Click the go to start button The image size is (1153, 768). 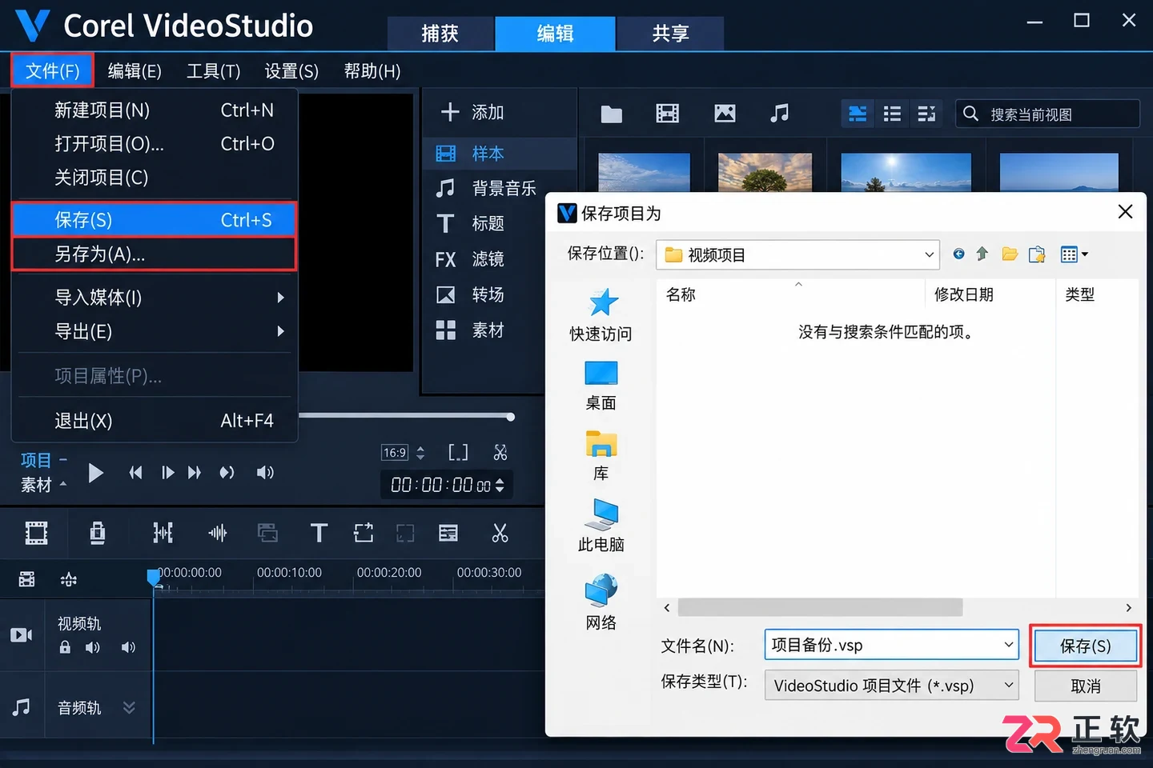136,473
